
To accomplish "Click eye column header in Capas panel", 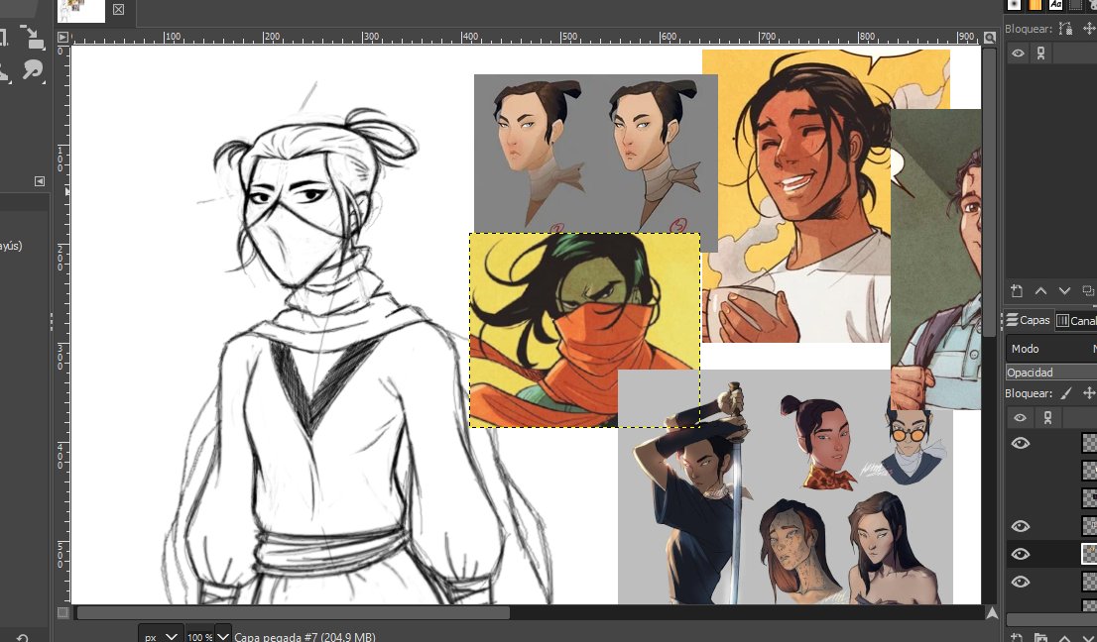I will (1020, 418).
